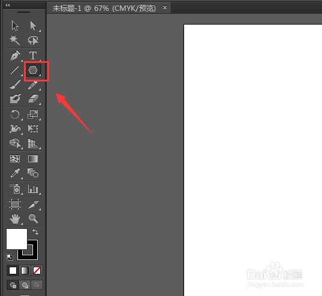Activate the Lasso tool

(33, 40)
